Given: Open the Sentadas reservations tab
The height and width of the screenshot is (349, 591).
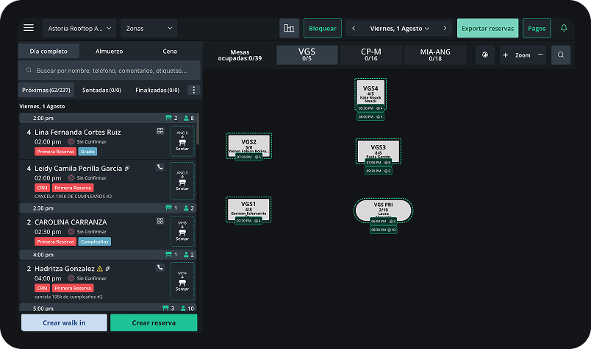Looking at the screenshot, I should pos(101,90).
